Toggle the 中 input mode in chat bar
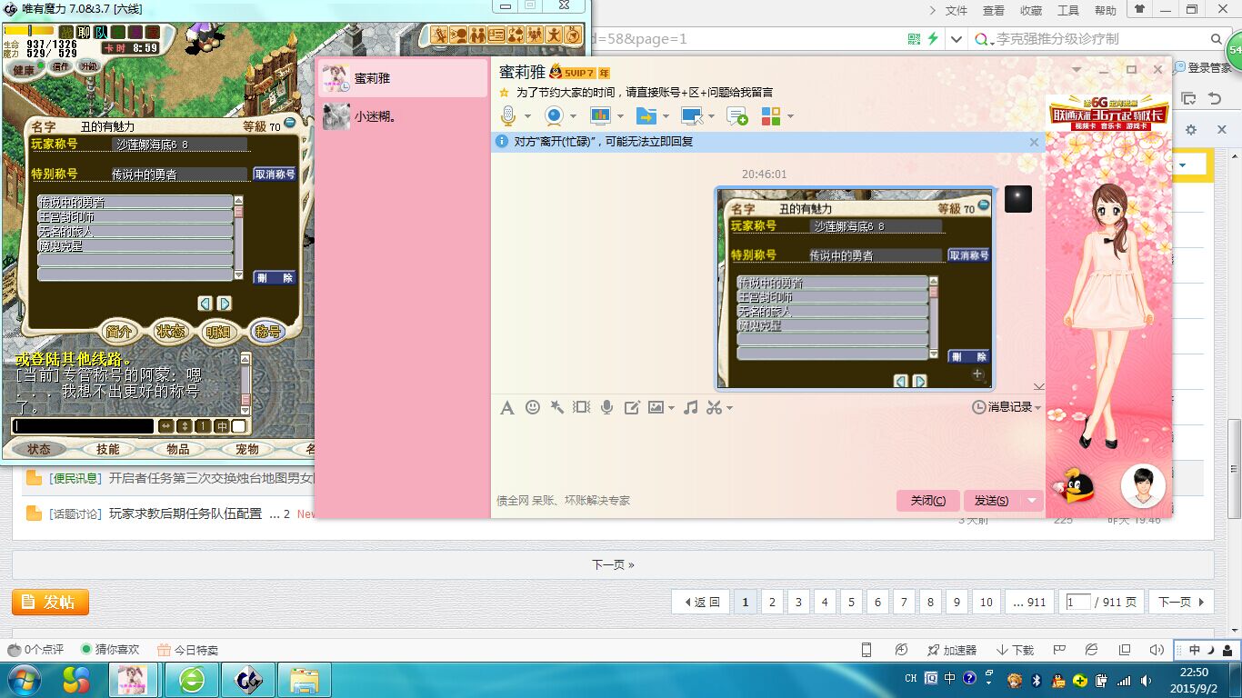 (221, 426)
